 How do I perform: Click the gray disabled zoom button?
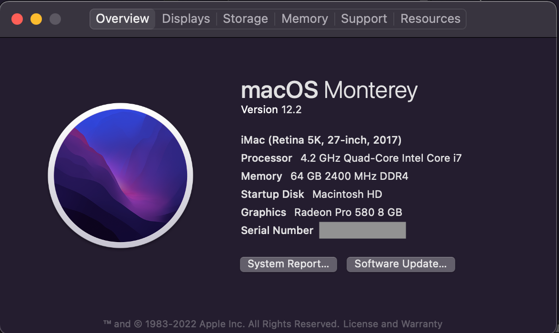tap(55, 19)
